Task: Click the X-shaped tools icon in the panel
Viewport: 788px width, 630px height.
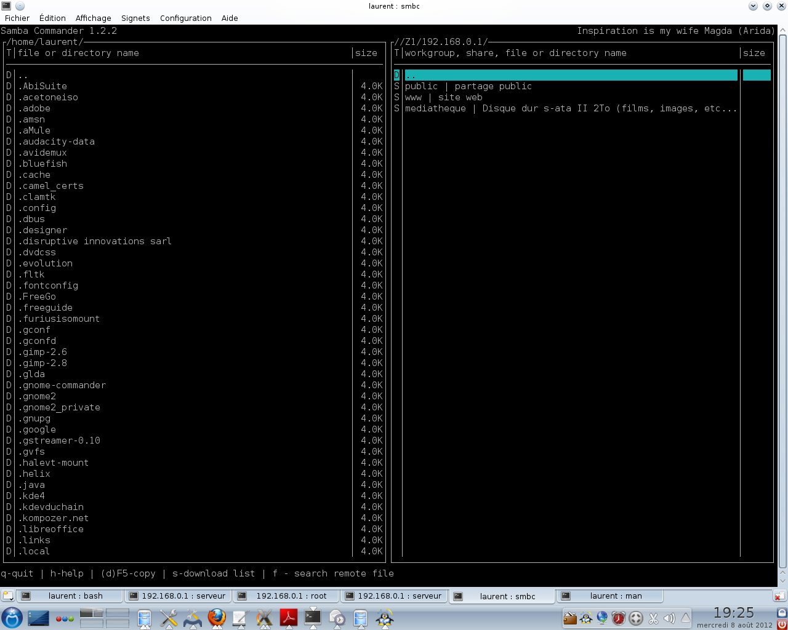Action: (264, 618)
